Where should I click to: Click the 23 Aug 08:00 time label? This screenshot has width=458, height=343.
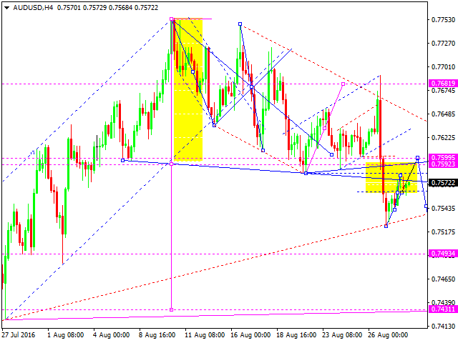tap(342, 335)
